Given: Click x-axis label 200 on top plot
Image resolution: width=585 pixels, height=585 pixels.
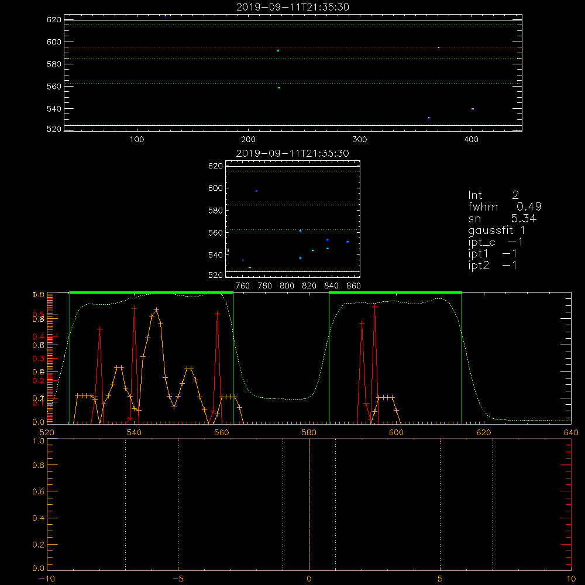Looking at the screenshot, I should click(x=248, y=140).
